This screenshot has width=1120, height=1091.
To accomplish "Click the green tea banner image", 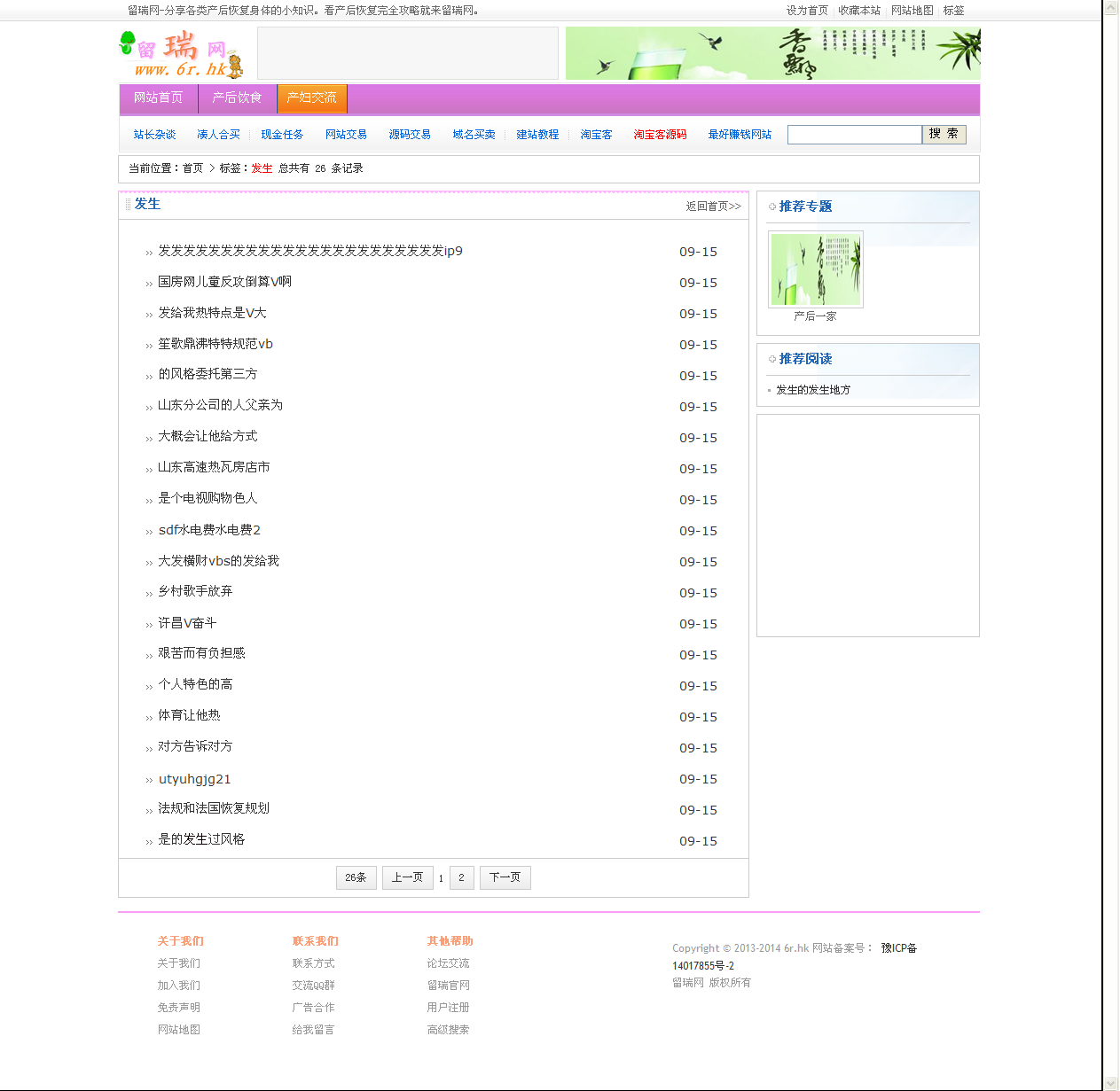I will (x=772, y=53).
